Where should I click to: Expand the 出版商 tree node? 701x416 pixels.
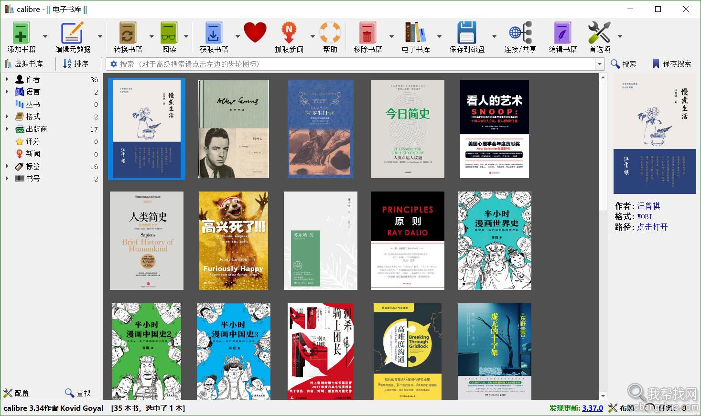pyautogui.click(x=7, y=129)
